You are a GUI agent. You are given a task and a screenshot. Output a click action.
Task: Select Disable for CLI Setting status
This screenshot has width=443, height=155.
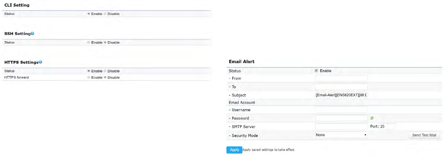click(105, 14)
